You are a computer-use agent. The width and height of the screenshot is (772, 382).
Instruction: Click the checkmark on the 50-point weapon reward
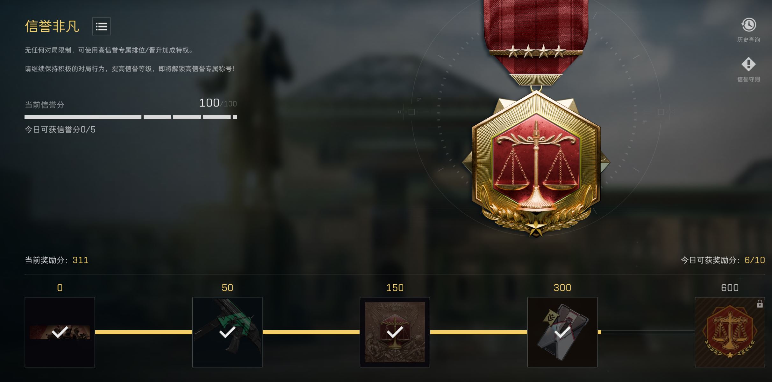[x=227, y=332]
